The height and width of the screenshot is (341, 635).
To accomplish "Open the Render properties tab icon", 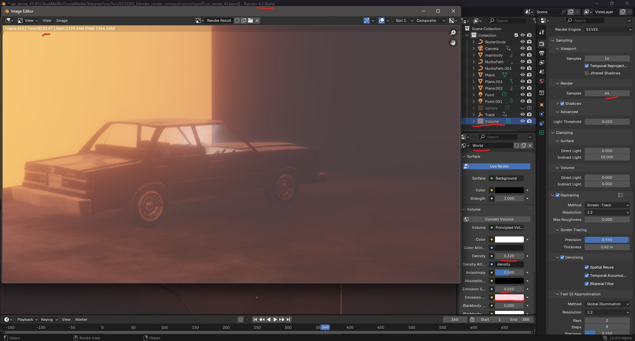I will [x=542, y=44].
